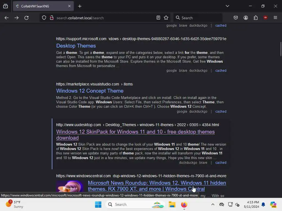Screen dimensions: 282x211
Task: Open the uBlock Origin extension icon
Action: [x=265, y=18]
